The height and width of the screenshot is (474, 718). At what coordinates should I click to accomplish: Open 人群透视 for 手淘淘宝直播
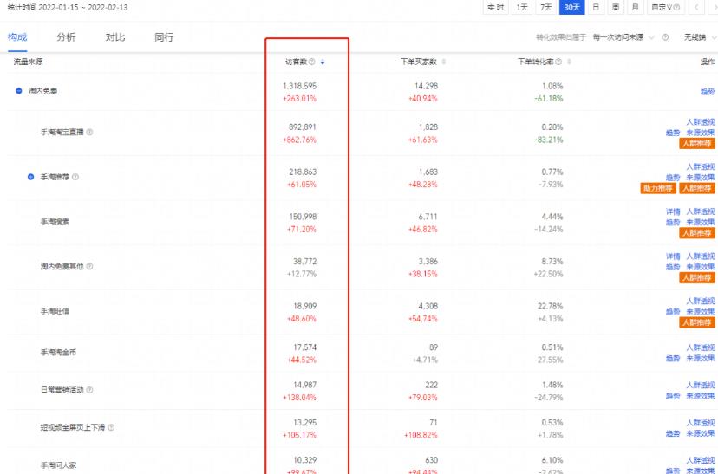point(700,122)
